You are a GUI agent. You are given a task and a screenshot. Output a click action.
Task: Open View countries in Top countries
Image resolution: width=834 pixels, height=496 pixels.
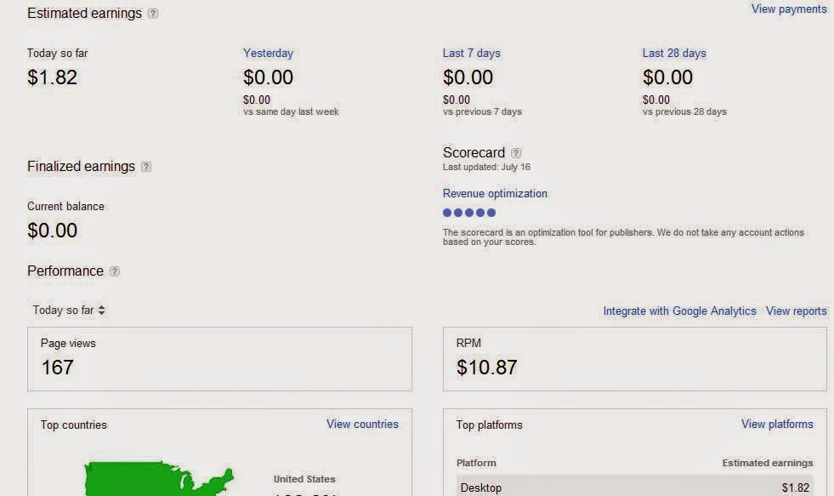point(362,424)
